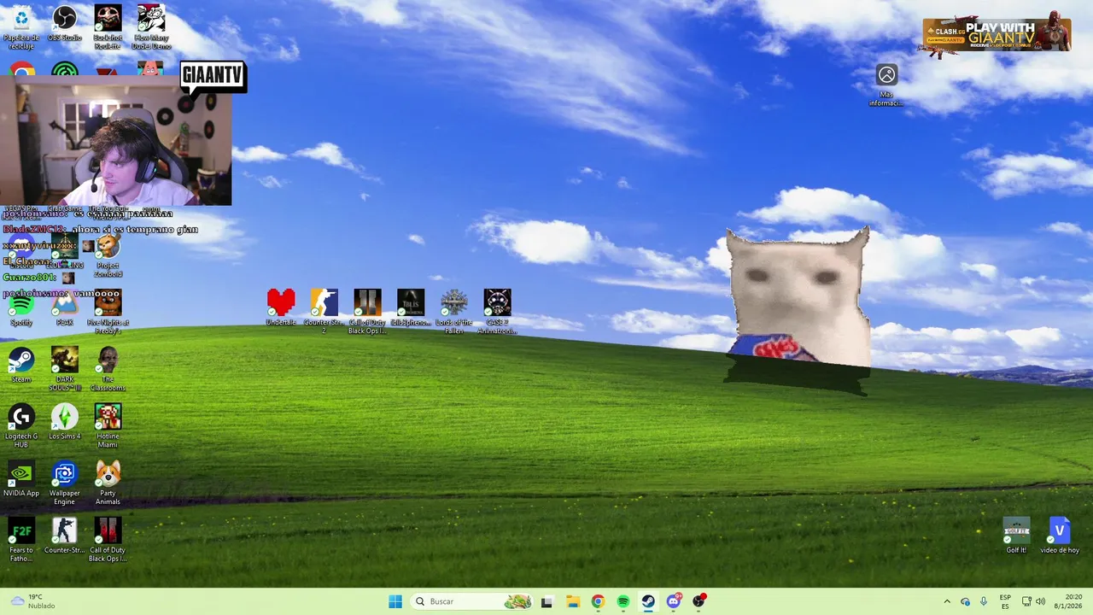Click the microphone tray icon
This screenshot has height=615, width=1093.
[984, 601]
